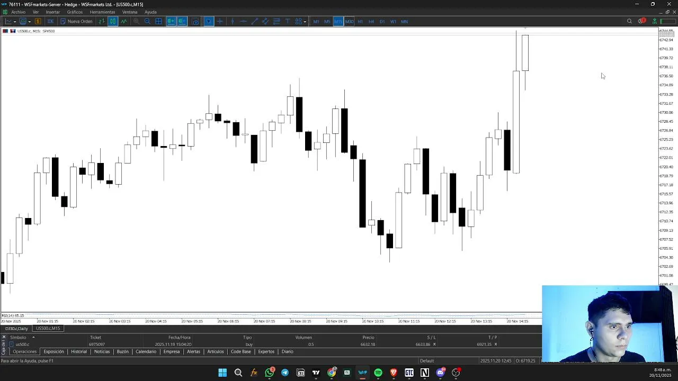The height and width of the screenshot is (381, 678).
Task: Open the notifications icon with red badge
Action: tap(642, 21)
